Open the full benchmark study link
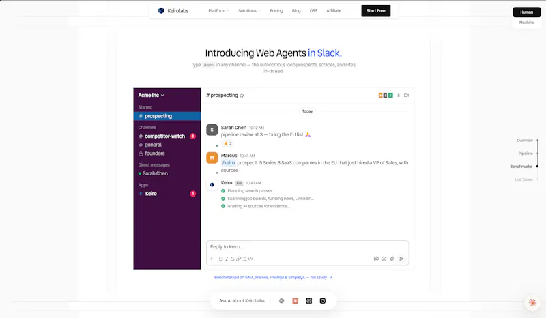This screenshot has width=546, height=318. point(274,278)
